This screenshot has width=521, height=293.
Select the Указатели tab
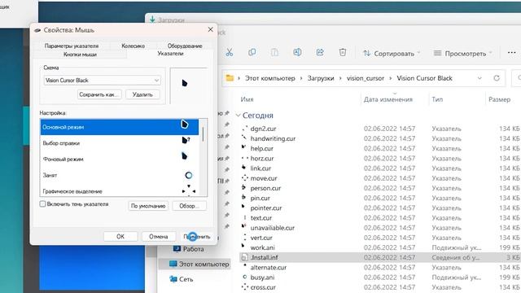pyautogui.click(x=170, y=54)
